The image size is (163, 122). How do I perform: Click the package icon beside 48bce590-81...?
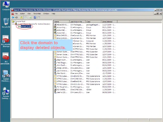pos(55,25)
